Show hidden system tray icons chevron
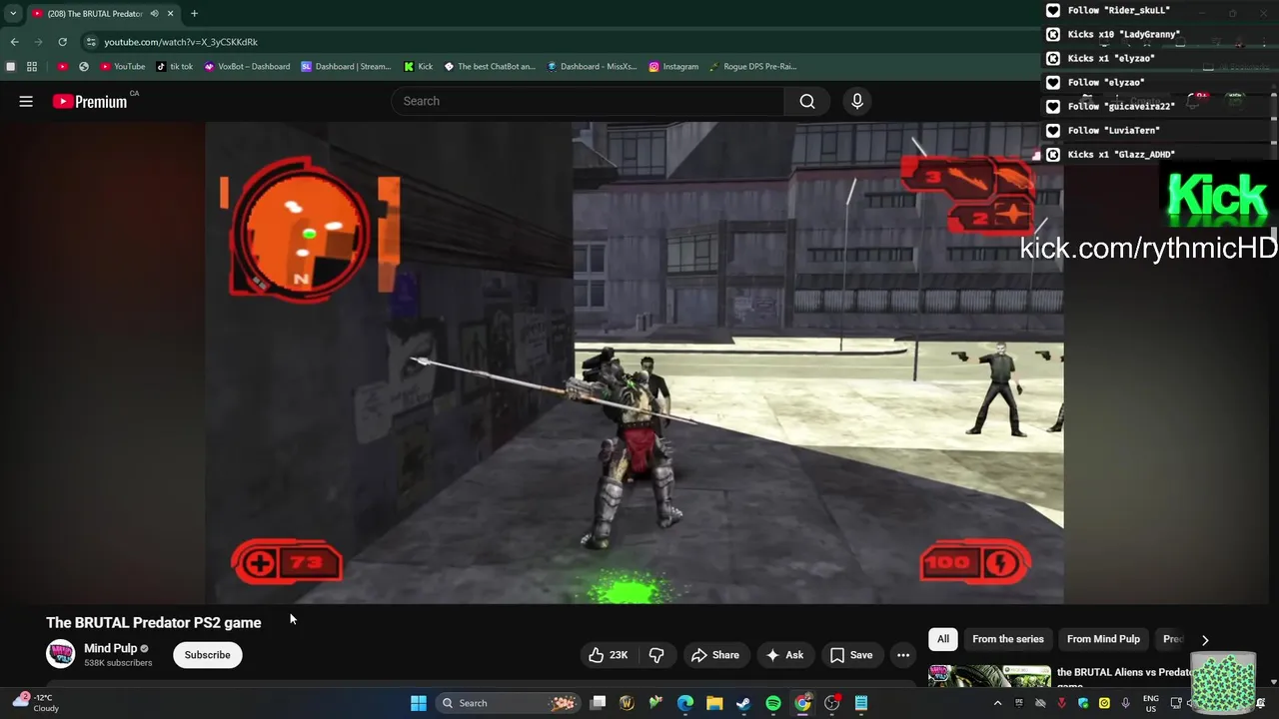This screenshot has height=719, width=1279. [996, 703]
